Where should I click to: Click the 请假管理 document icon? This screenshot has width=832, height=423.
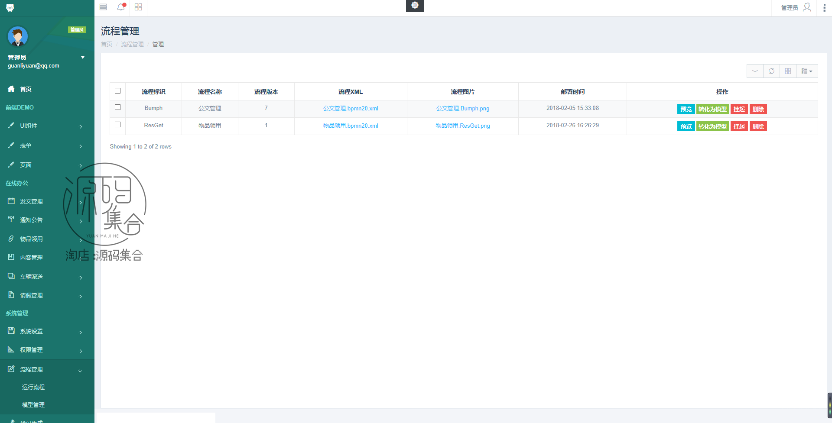click(x=11, y=295)
